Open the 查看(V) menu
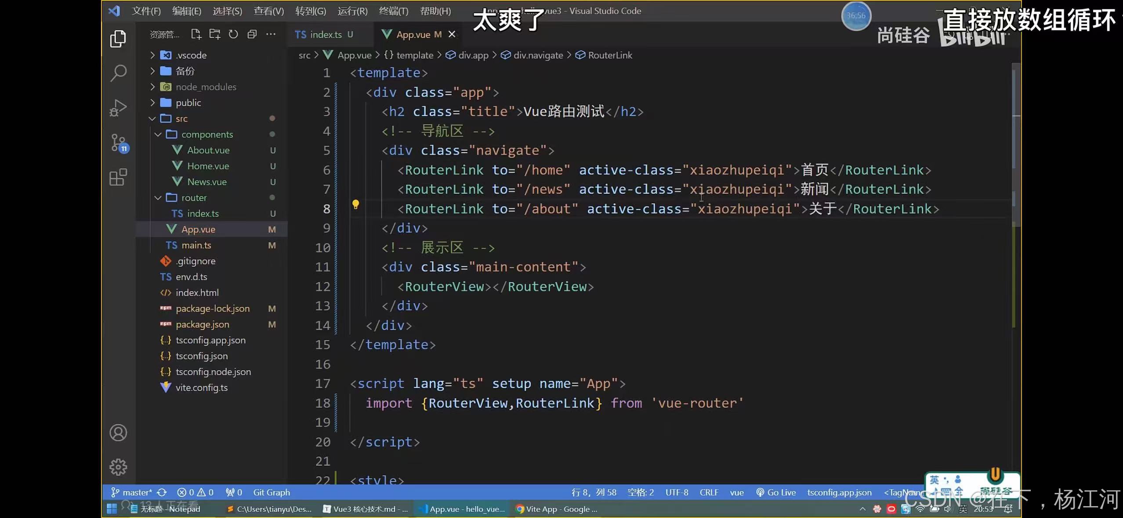 (269, 11)
